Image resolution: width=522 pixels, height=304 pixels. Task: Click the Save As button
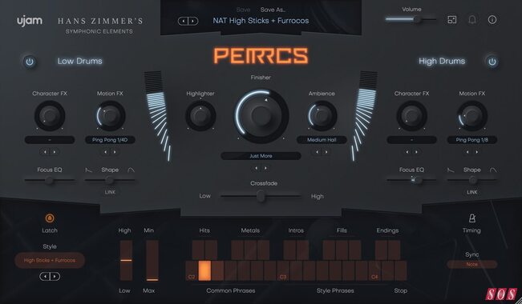click(x=273, y=10)
